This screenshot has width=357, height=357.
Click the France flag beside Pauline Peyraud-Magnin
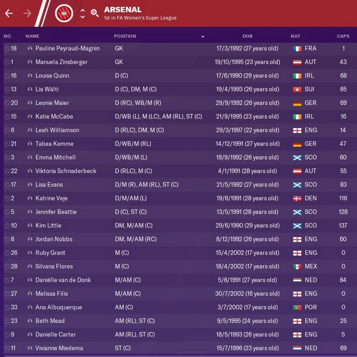pos(297,48)
